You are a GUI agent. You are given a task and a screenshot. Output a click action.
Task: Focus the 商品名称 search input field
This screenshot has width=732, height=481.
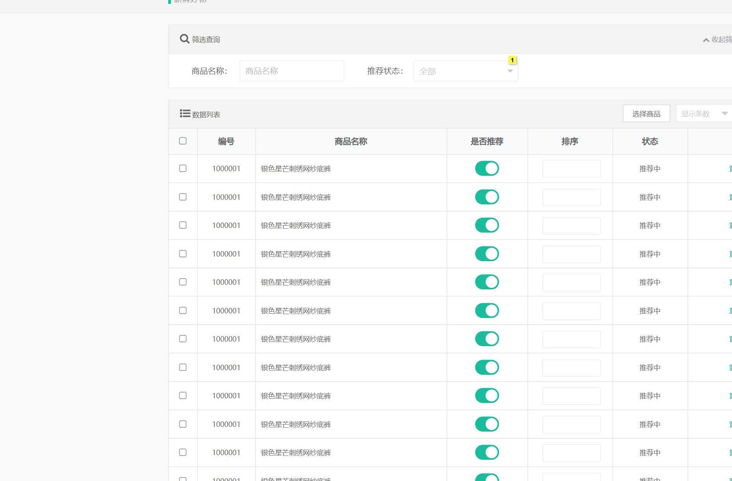pyautogui.click(x=292, y=71)
